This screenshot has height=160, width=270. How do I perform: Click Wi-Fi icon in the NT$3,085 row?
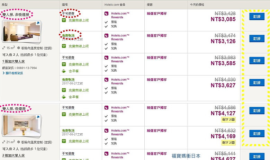pyautogui.click(x=64, y=20)
